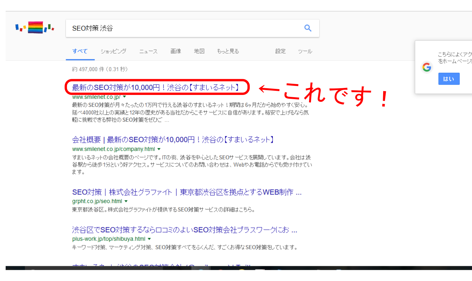Click the grpht.co.jp/seo.html URL text
This screenshot has width=472, height=281.
[97, 201]
